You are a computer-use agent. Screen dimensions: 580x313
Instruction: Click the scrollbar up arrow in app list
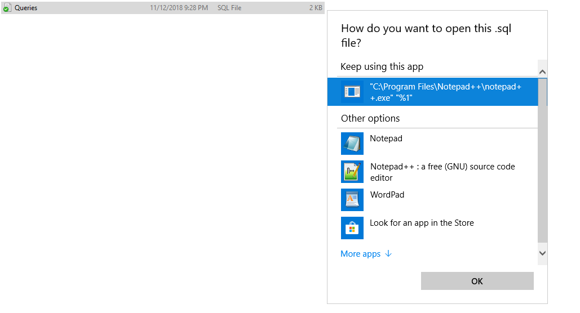click(542, 72)
